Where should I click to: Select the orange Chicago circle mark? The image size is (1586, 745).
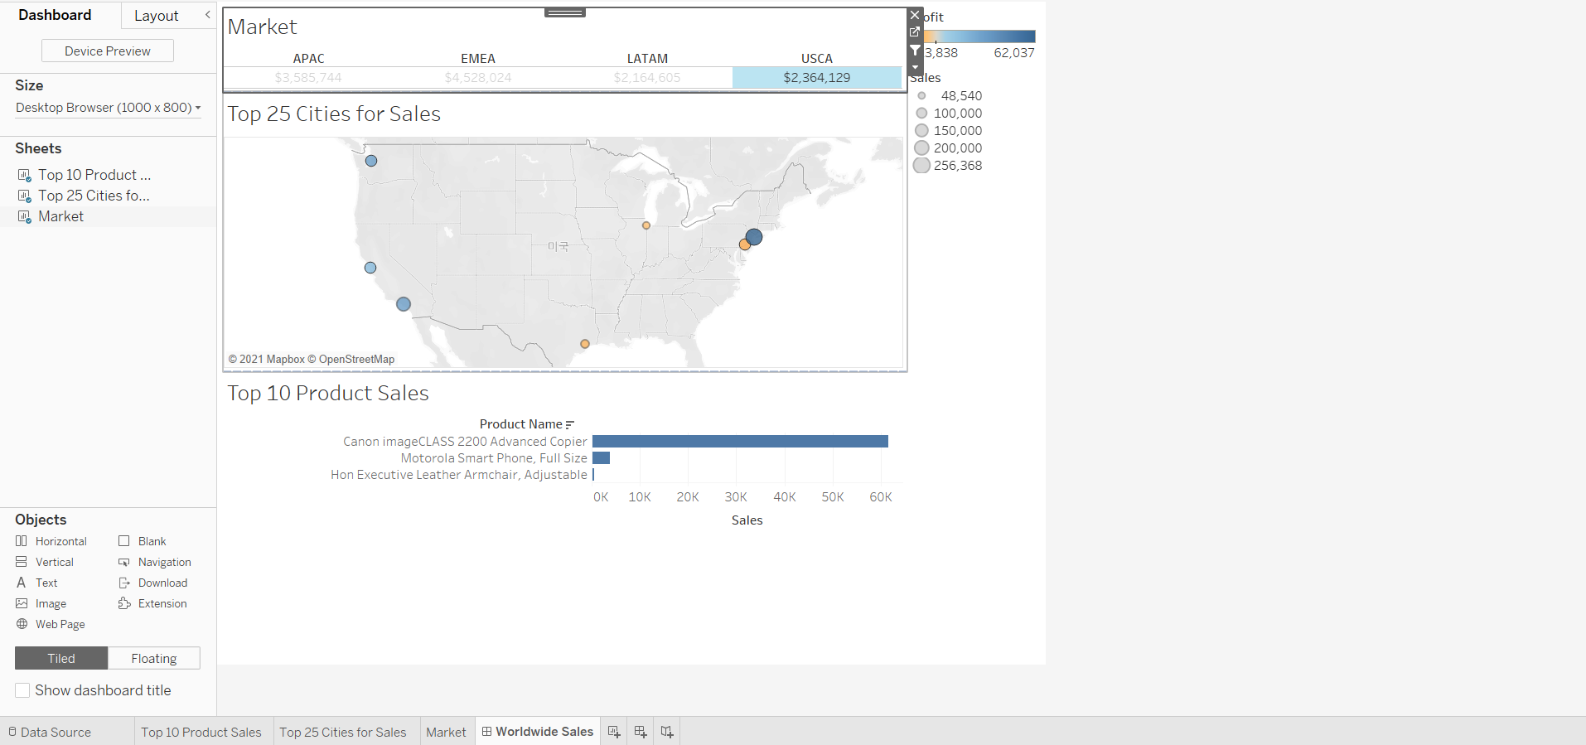click(x=646, y=225)
